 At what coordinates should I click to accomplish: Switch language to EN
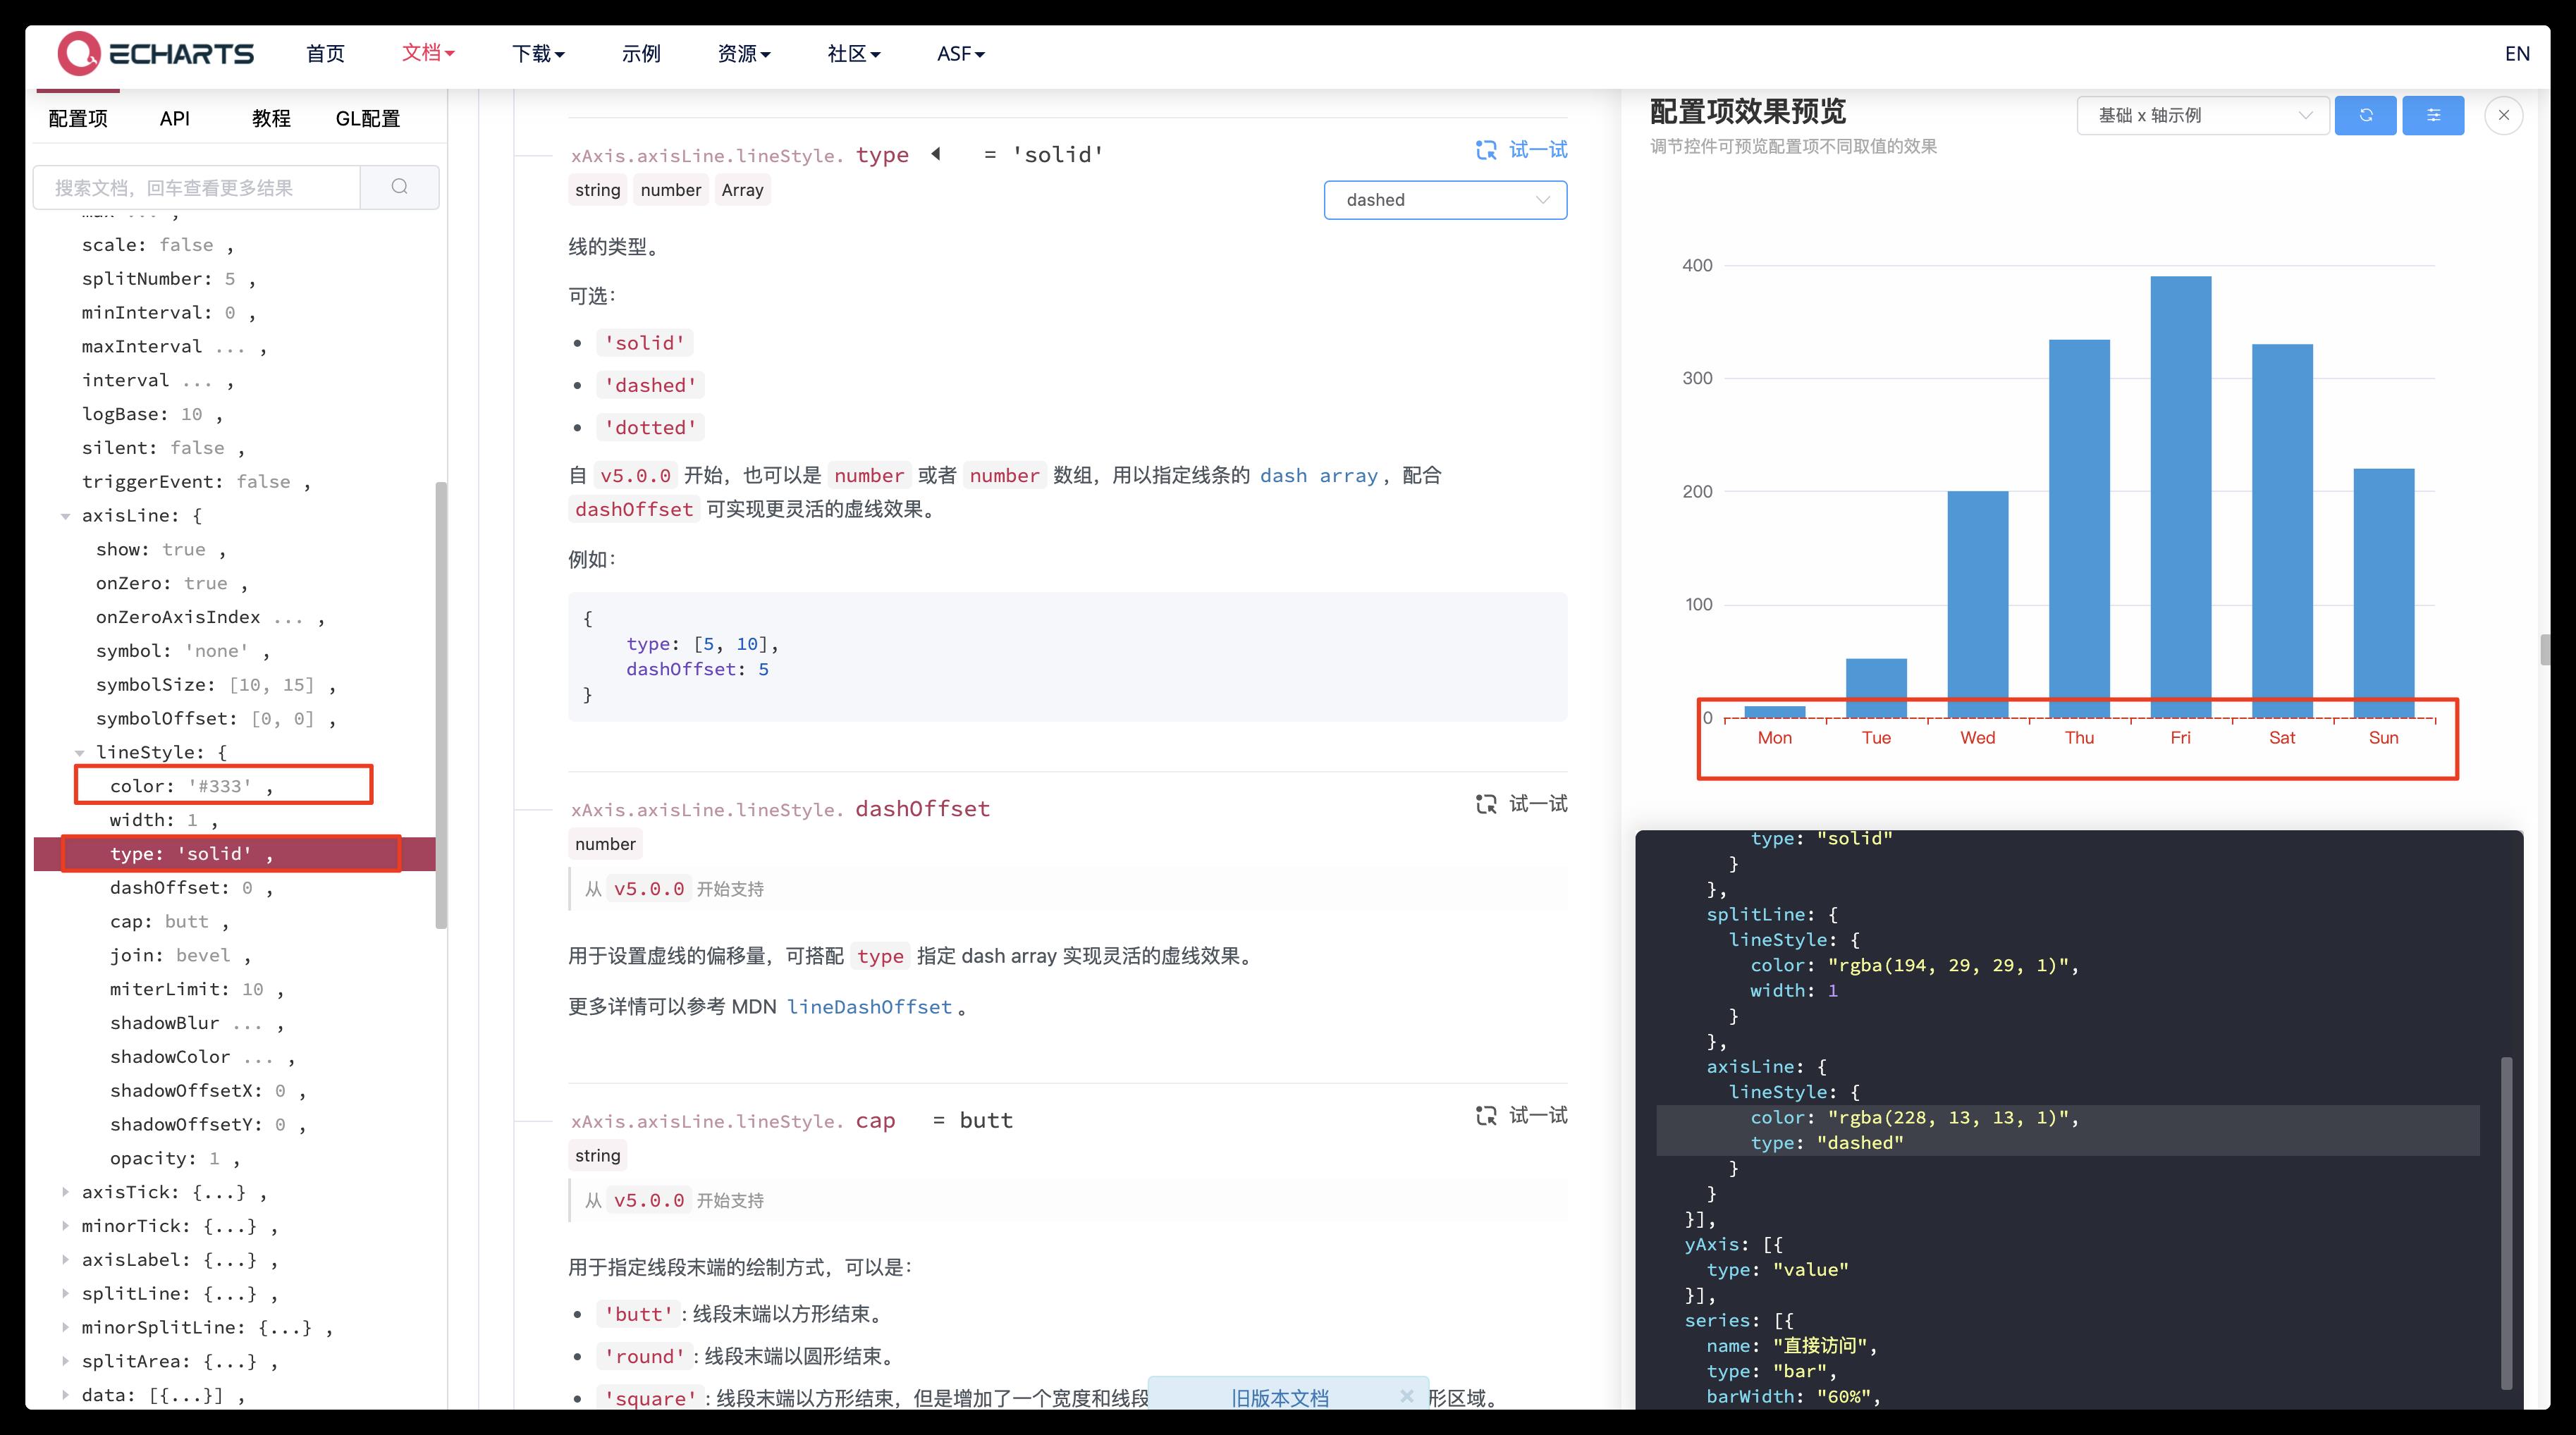point(2517,54)
